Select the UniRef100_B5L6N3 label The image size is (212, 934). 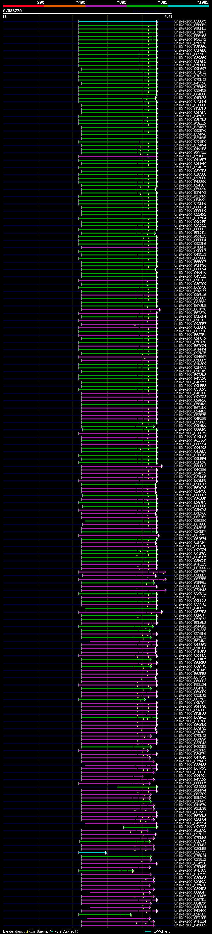[190, 623]
